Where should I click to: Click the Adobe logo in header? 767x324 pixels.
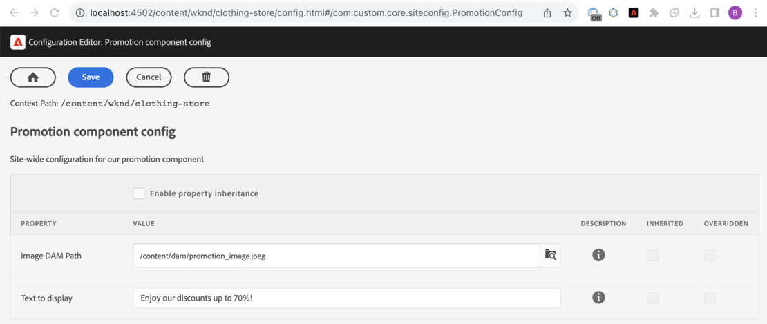click(18, 42)
